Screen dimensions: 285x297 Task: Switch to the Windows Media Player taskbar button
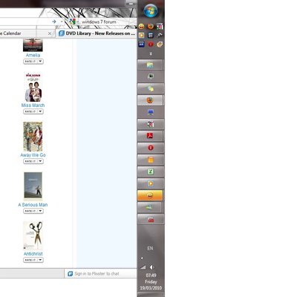point(151,183)
